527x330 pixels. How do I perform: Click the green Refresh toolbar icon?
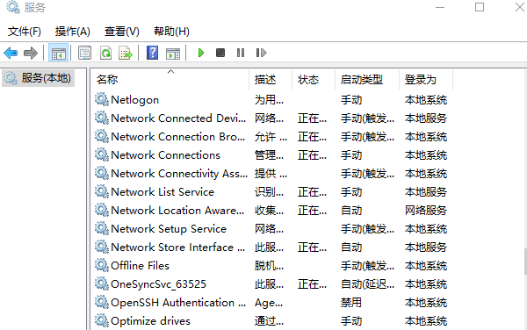coord(105,53)
